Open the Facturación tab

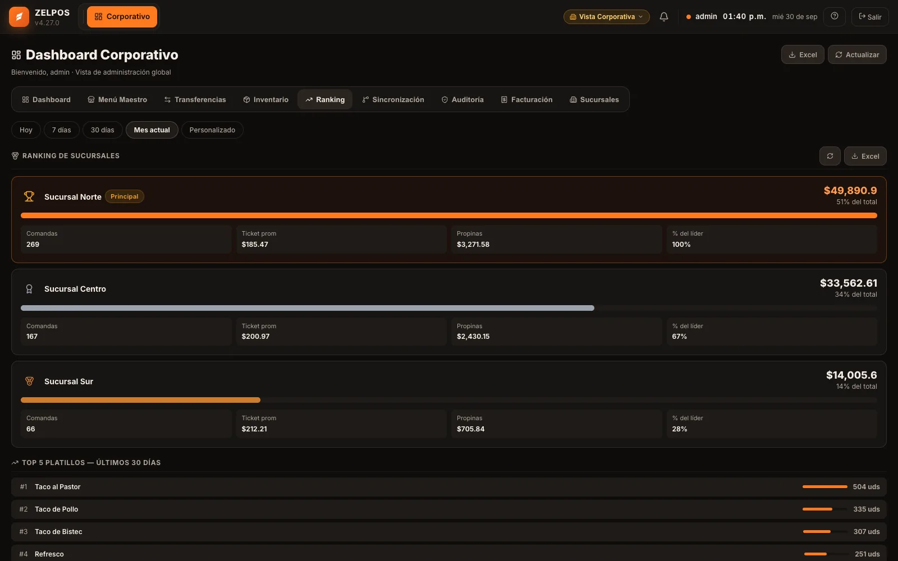tap(526, 99)
